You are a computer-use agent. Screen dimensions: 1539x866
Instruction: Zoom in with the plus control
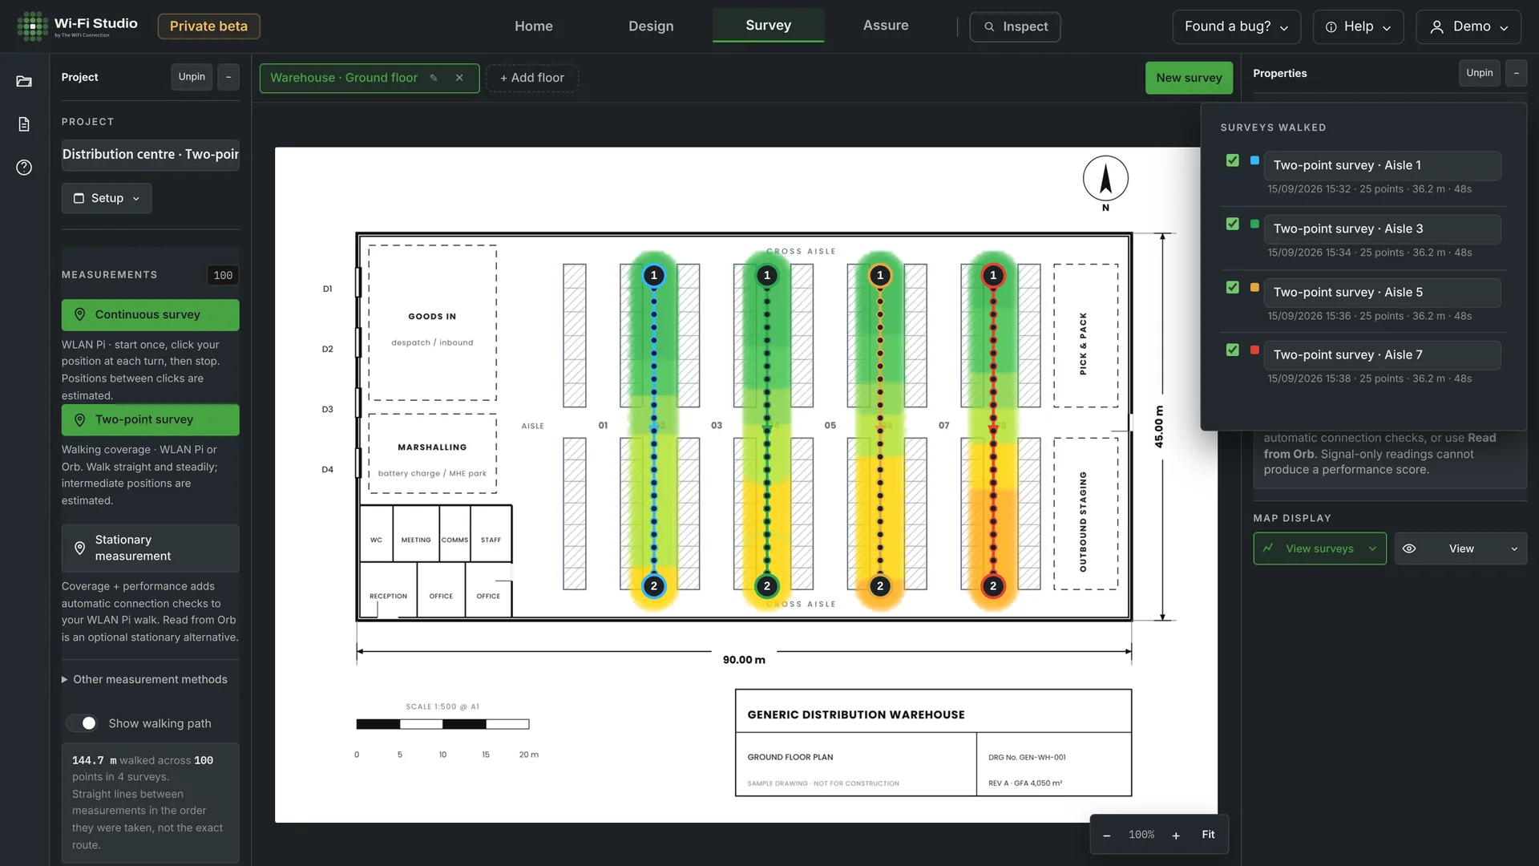1176,836
